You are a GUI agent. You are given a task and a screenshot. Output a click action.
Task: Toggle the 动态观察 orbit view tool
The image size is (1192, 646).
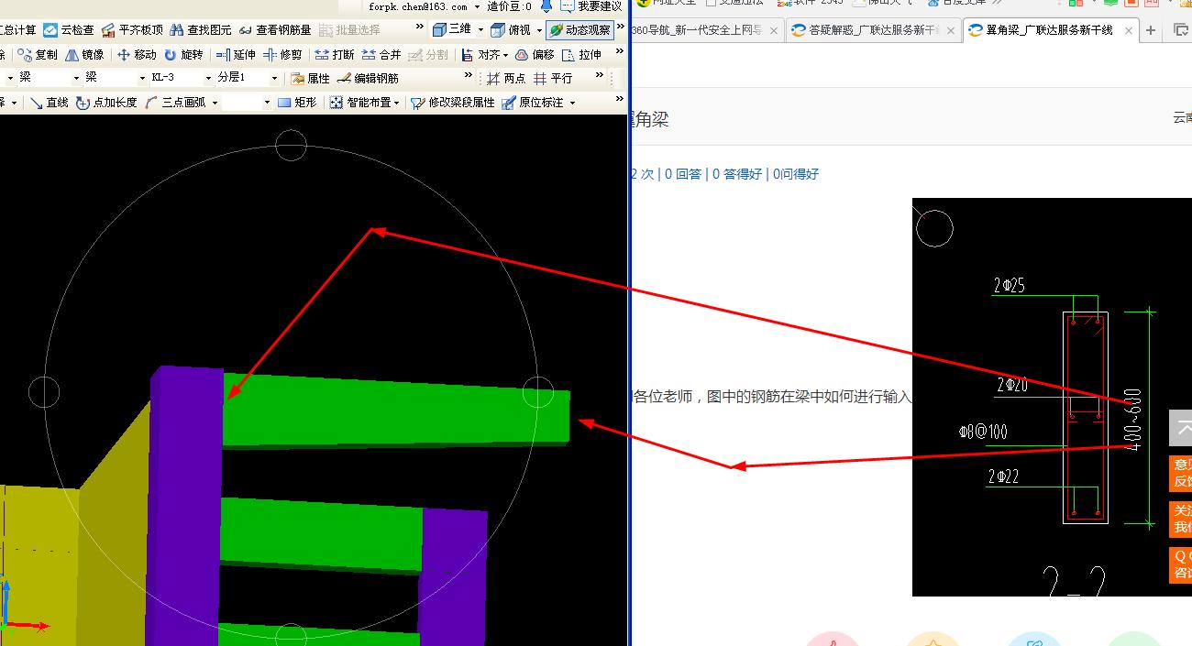point(579,30)
